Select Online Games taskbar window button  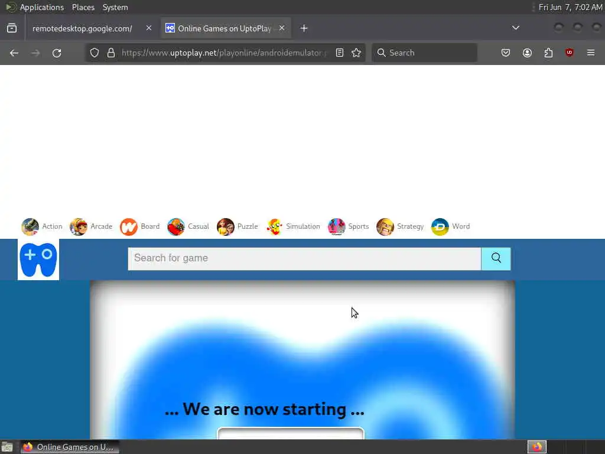click(x=70, y=447)
